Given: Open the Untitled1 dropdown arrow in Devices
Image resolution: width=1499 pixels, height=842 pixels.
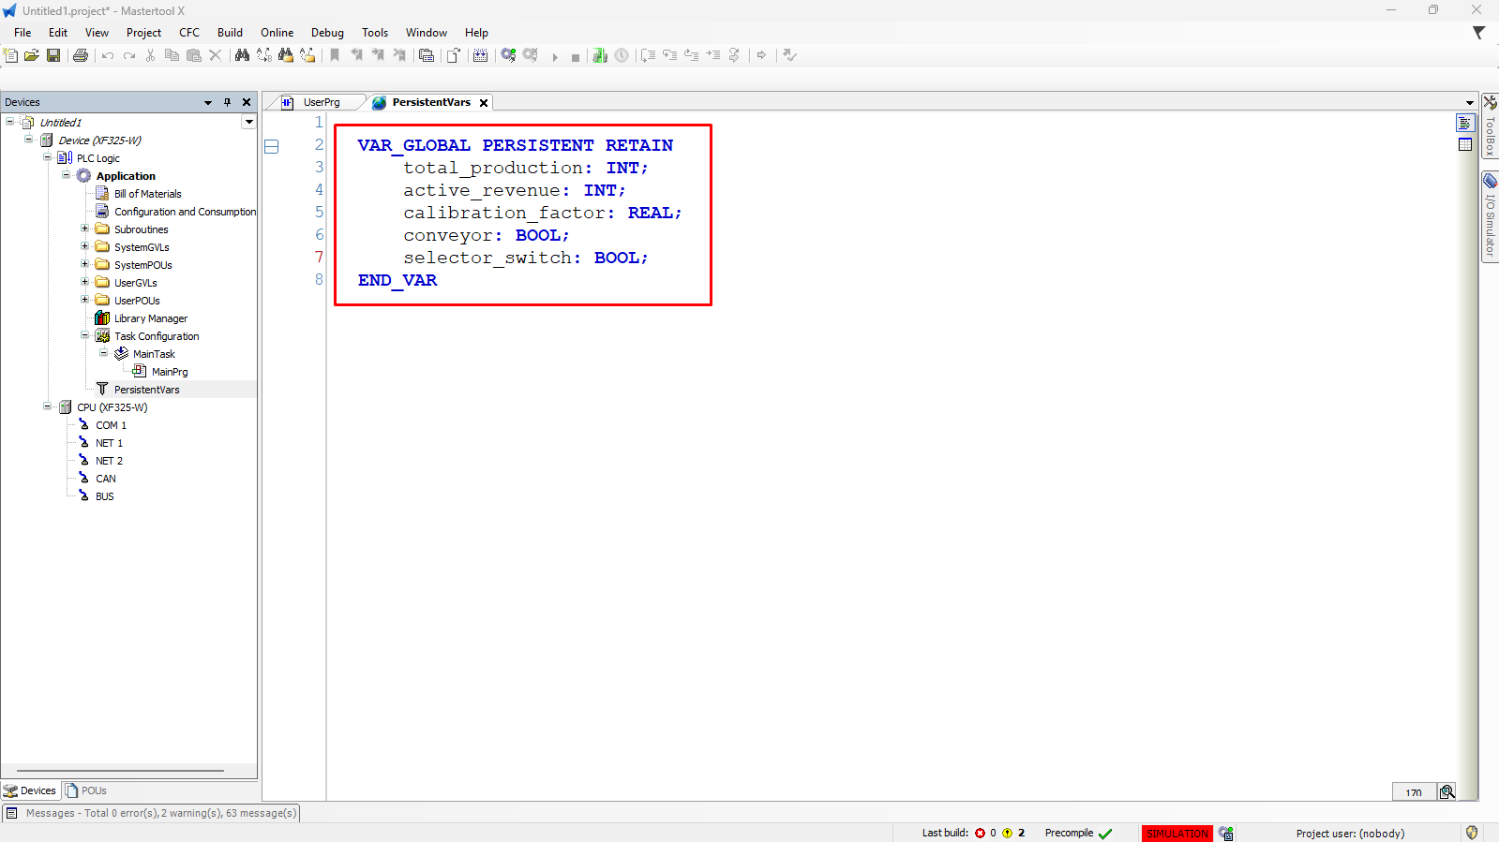Looking at the screenshot, I should (x=249, y=123).
